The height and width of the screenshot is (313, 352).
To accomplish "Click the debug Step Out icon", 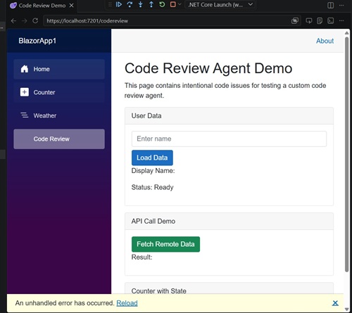I will (x=151, y=4).
